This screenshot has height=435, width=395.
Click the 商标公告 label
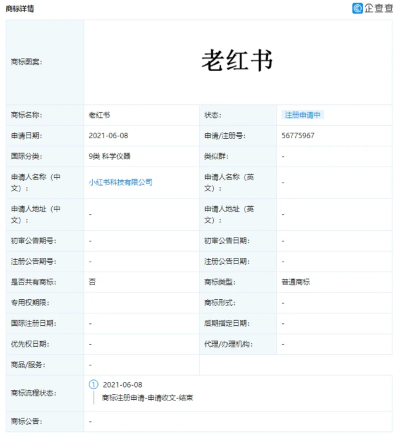point(26,421)
